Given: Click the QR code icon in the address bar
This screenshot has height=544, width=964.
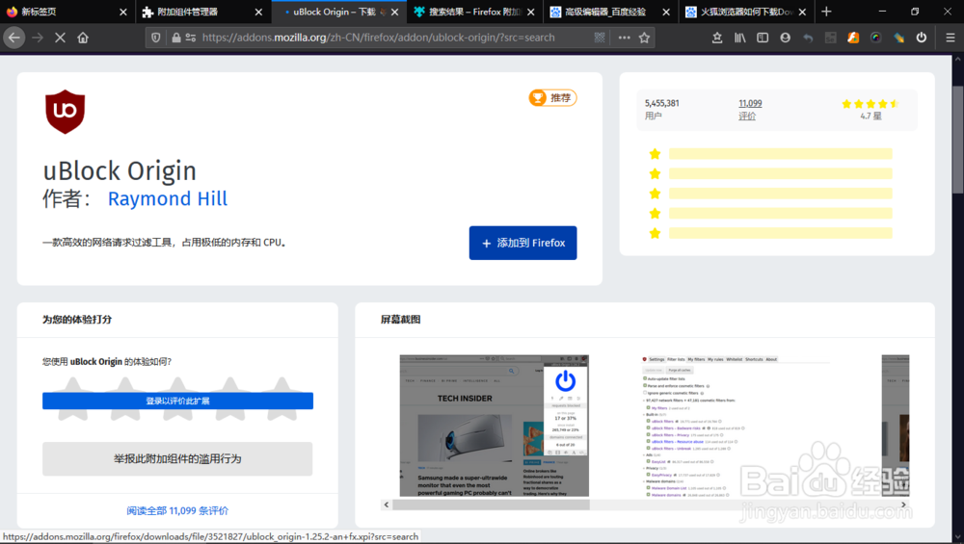Looking at the screenshot, I should (x=600, y=38).
